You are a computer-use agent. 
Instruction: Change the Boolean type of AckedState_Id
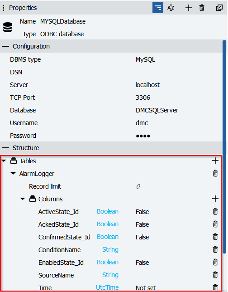click(108, 224)
